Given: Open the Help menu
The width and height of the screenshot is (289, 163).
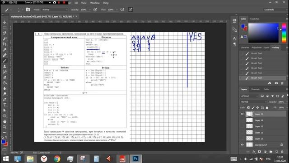Looking at the screenshot, I should (x=106, y=3).
